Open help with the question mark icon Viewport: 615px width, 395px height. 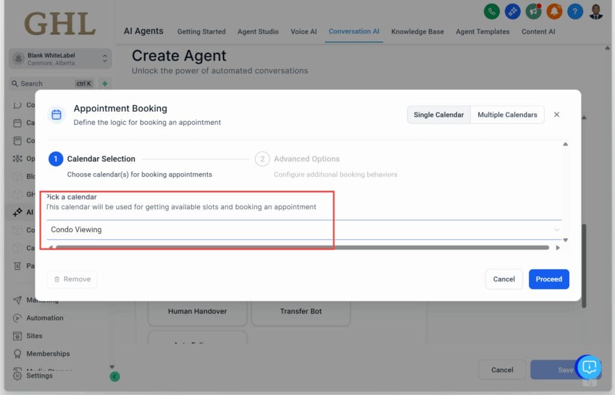click(575, 11)
